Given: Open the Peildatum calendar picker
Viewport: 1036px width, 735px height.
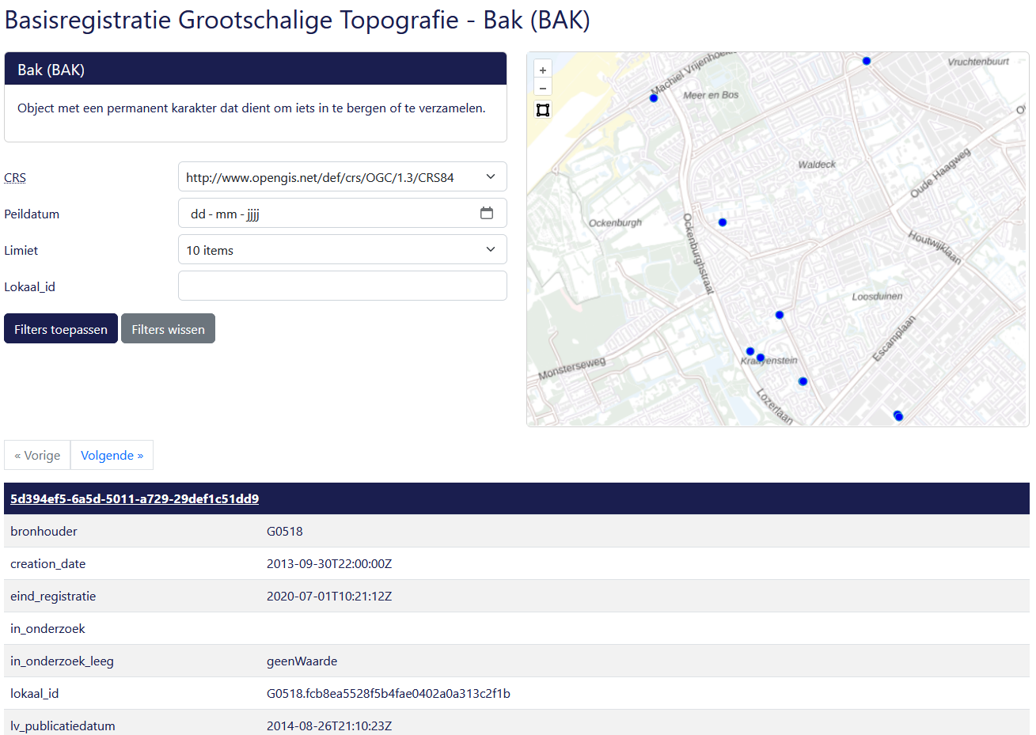Looking at the screenshot, I should click(487, 214).
